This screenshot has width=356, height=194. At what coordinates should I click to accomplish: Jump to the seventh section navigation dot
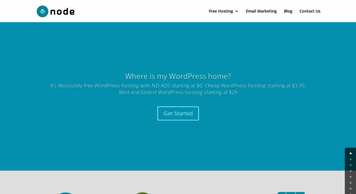coord(351,188)
